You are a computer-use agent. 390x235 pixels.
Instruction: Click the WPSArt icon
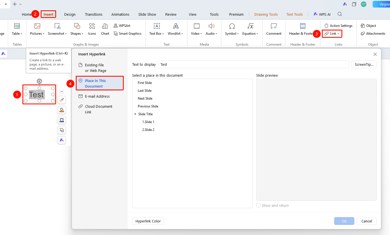pos(116,26)
